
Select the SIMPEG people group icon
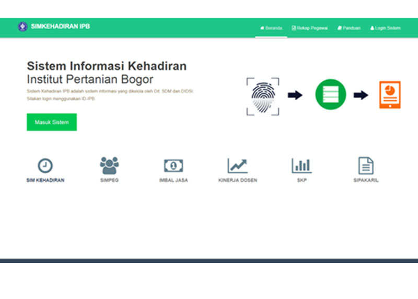click(x=109, y=165)
